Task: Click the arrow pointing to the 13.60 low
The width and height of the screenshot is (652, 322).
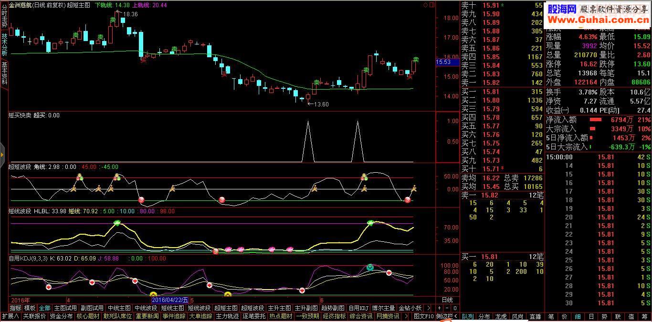Action: click(311, 104)
